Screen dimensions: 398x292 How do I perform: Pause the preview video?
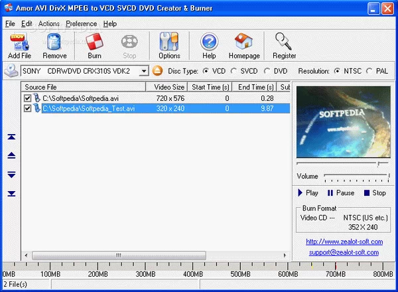[x=341, y=192]
